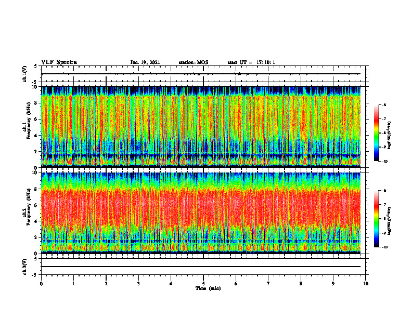This screenshot has width=412, height=318.
Task: Click the "VLF Spectra" title text
Action: coord(59,62)
